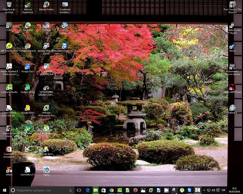Click the eMule desktop icon

coord(9,170)
